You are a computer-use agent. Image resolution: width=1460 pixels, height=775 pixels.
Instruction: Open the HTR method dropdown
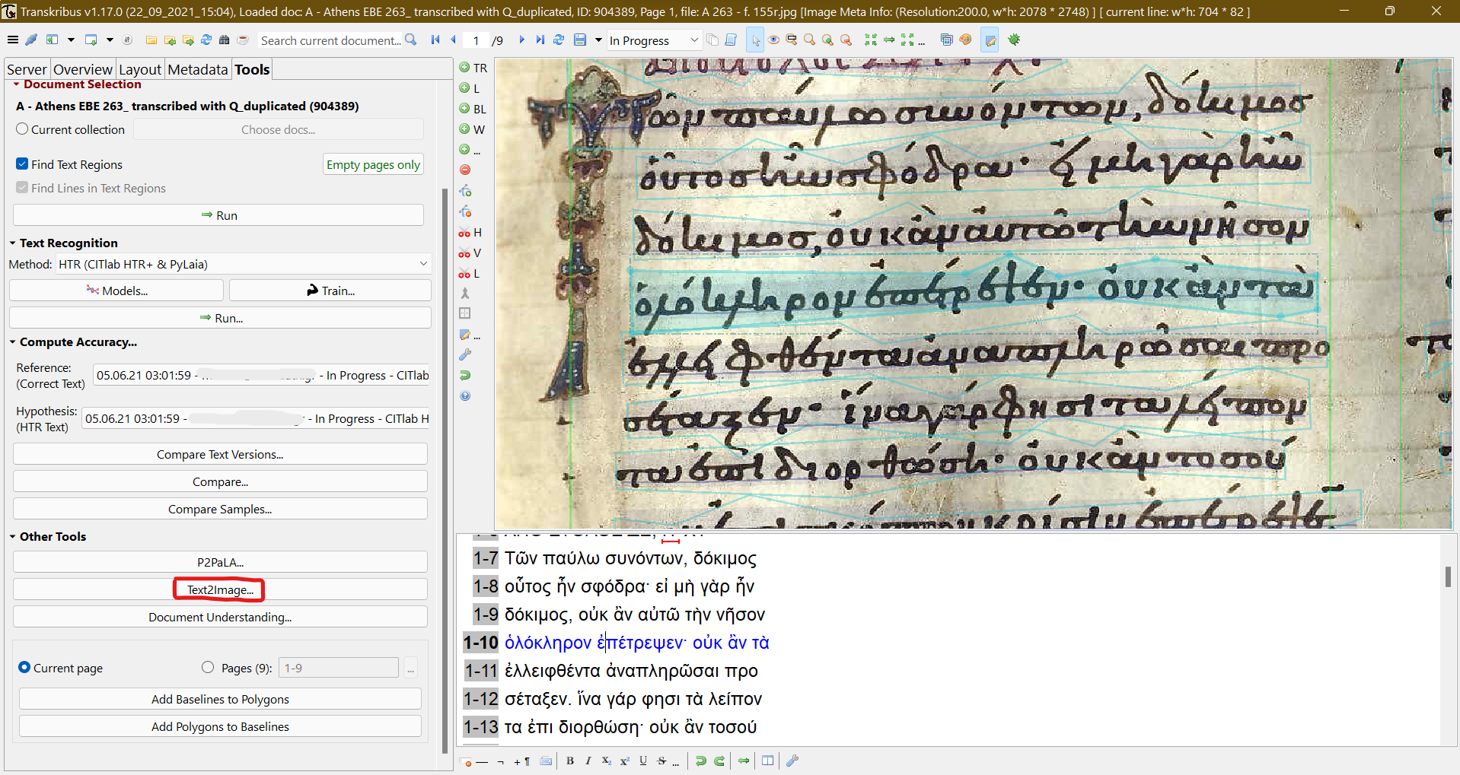[x=244, y=264]
